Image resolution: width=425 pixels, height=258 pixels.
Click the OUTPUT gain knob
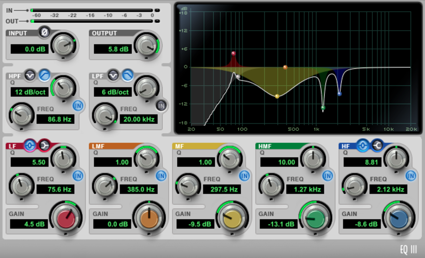coord(147,45)
